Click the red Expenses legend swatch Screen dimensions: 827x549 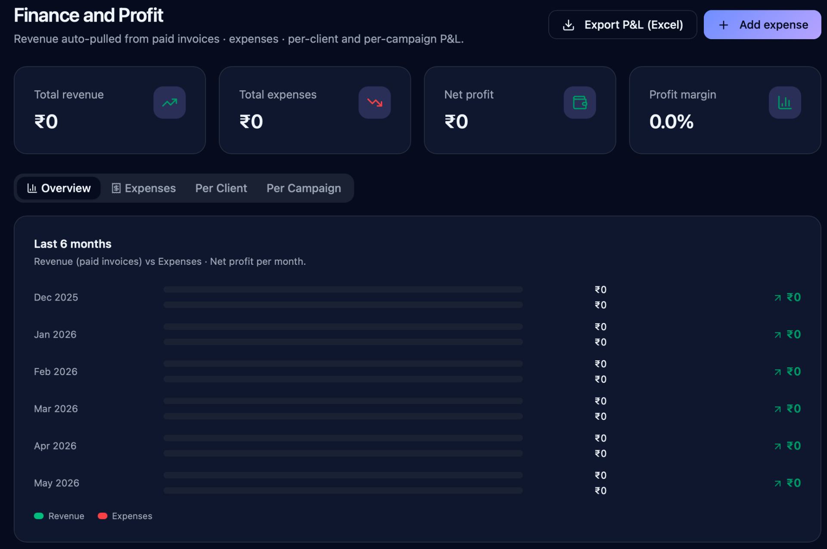[x=103, y=516]
